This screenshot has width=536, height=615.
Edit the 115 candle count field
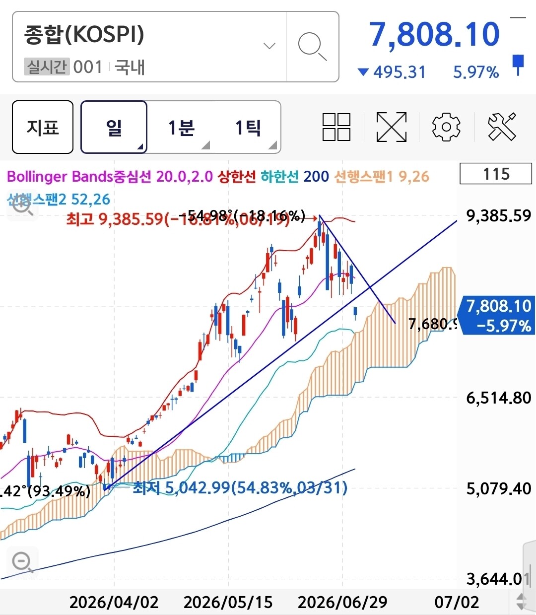point(496,174)
